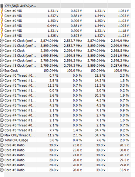Click the lightning bolt icon for Core #5 VID

[2, 36]
